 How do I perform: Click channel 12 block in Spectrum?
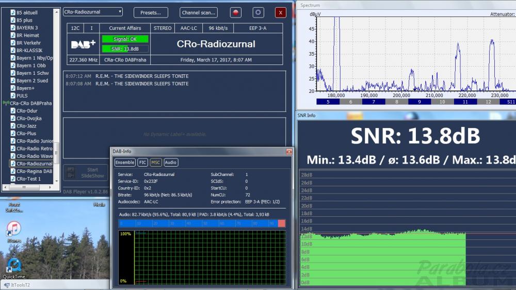click(x=488, y=102)
